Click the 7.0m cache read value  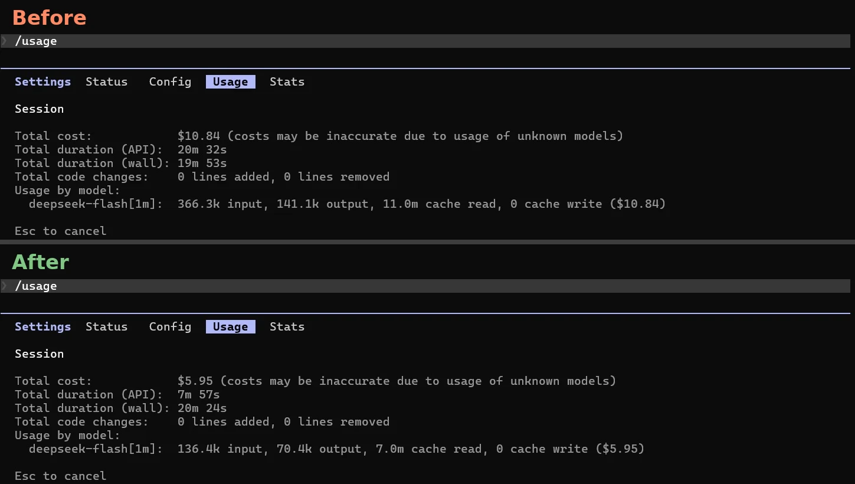[x=390, y=449]
